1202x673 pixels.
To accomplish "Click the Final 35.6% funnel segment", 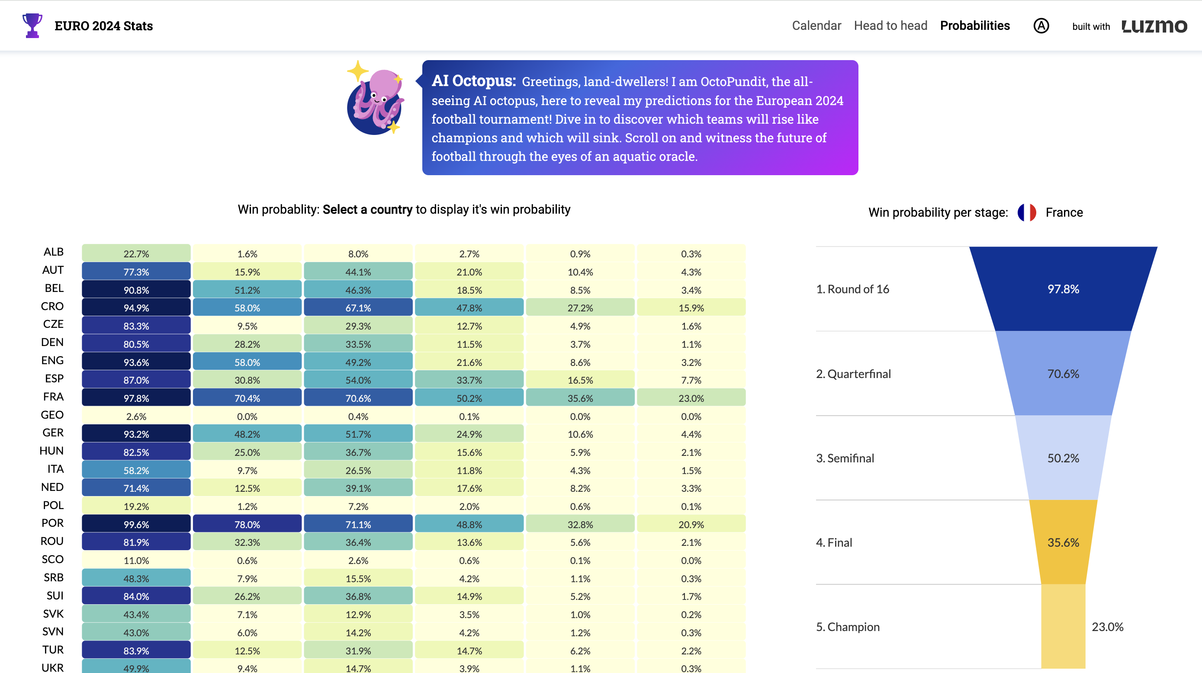I will click(x=1063, y=542).
